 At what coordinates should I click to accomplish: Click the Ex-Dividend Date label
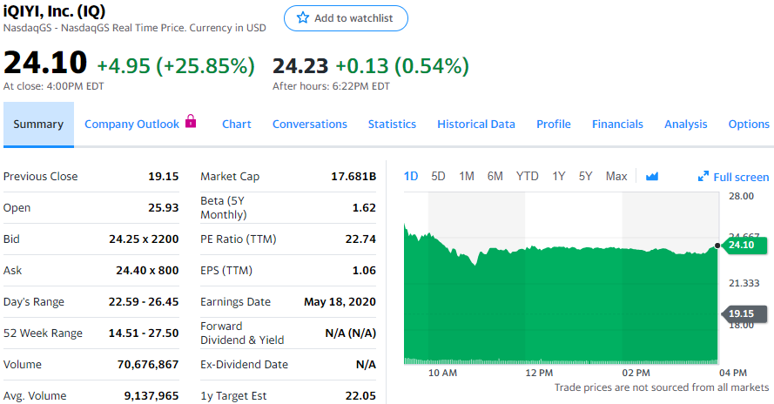click(244, 365)
